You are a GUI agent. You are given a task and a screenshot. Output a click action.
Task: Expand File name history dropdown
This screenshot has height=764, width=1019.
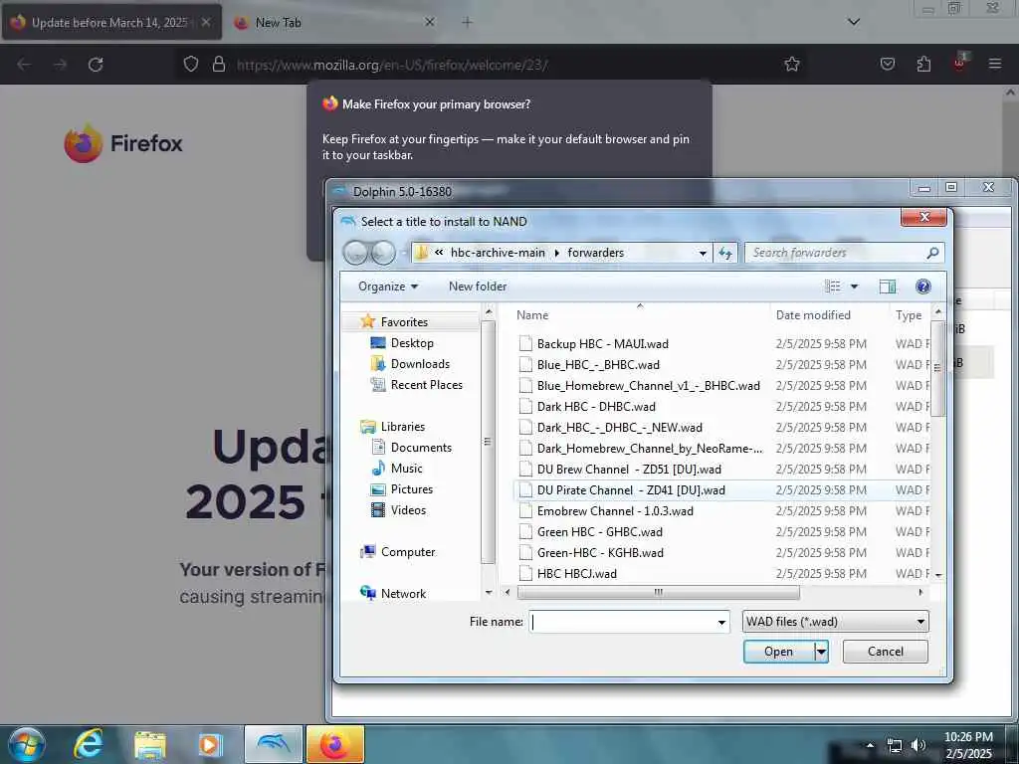click(721, 623)
